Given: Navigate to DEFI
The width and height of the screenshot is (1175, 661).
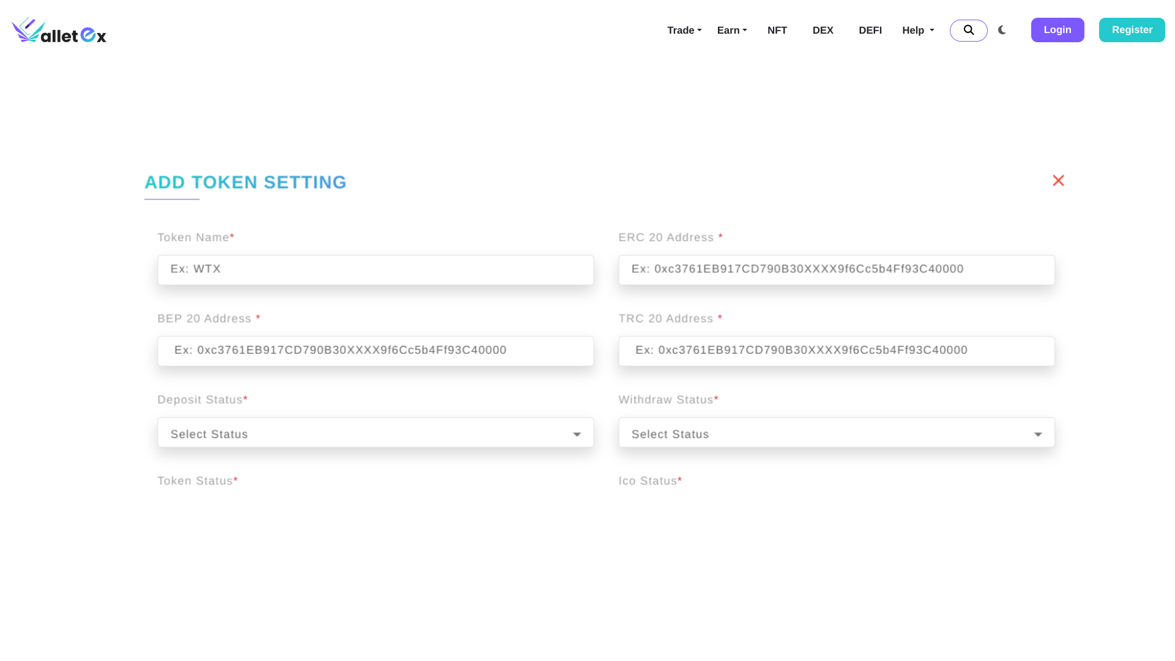Looking at the screenshot, I should coord(870,30).
